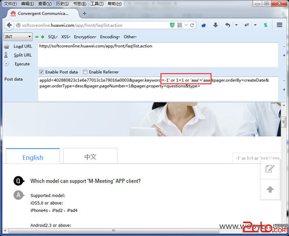Click the green shield icon in address bar
The width and height of the screenshot is (289, 236).
coord(172,25)
